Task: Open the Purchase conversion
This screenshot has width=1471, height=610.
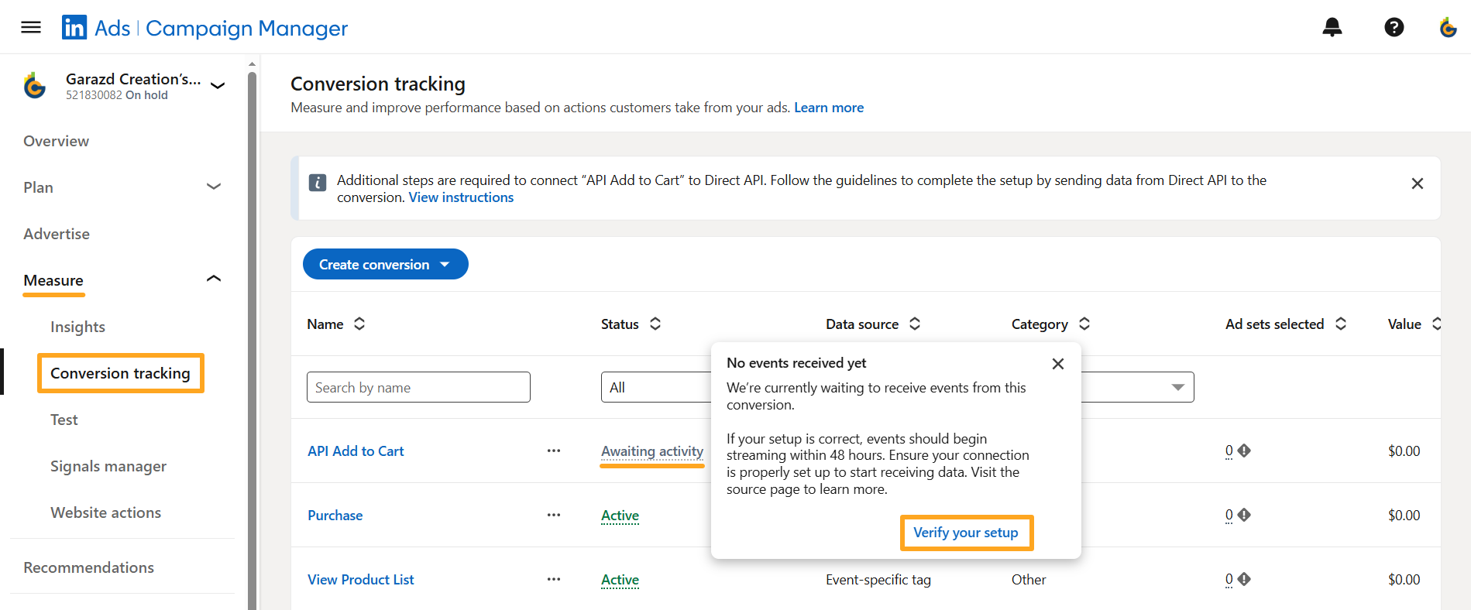Action: click(335, 515)
